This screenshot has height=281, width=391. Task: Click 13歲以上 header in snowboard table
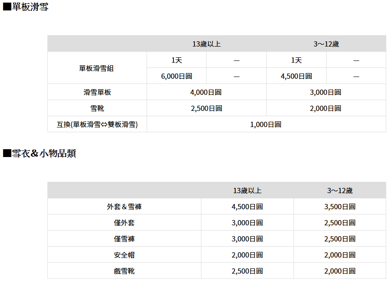[x=206, y=44]
